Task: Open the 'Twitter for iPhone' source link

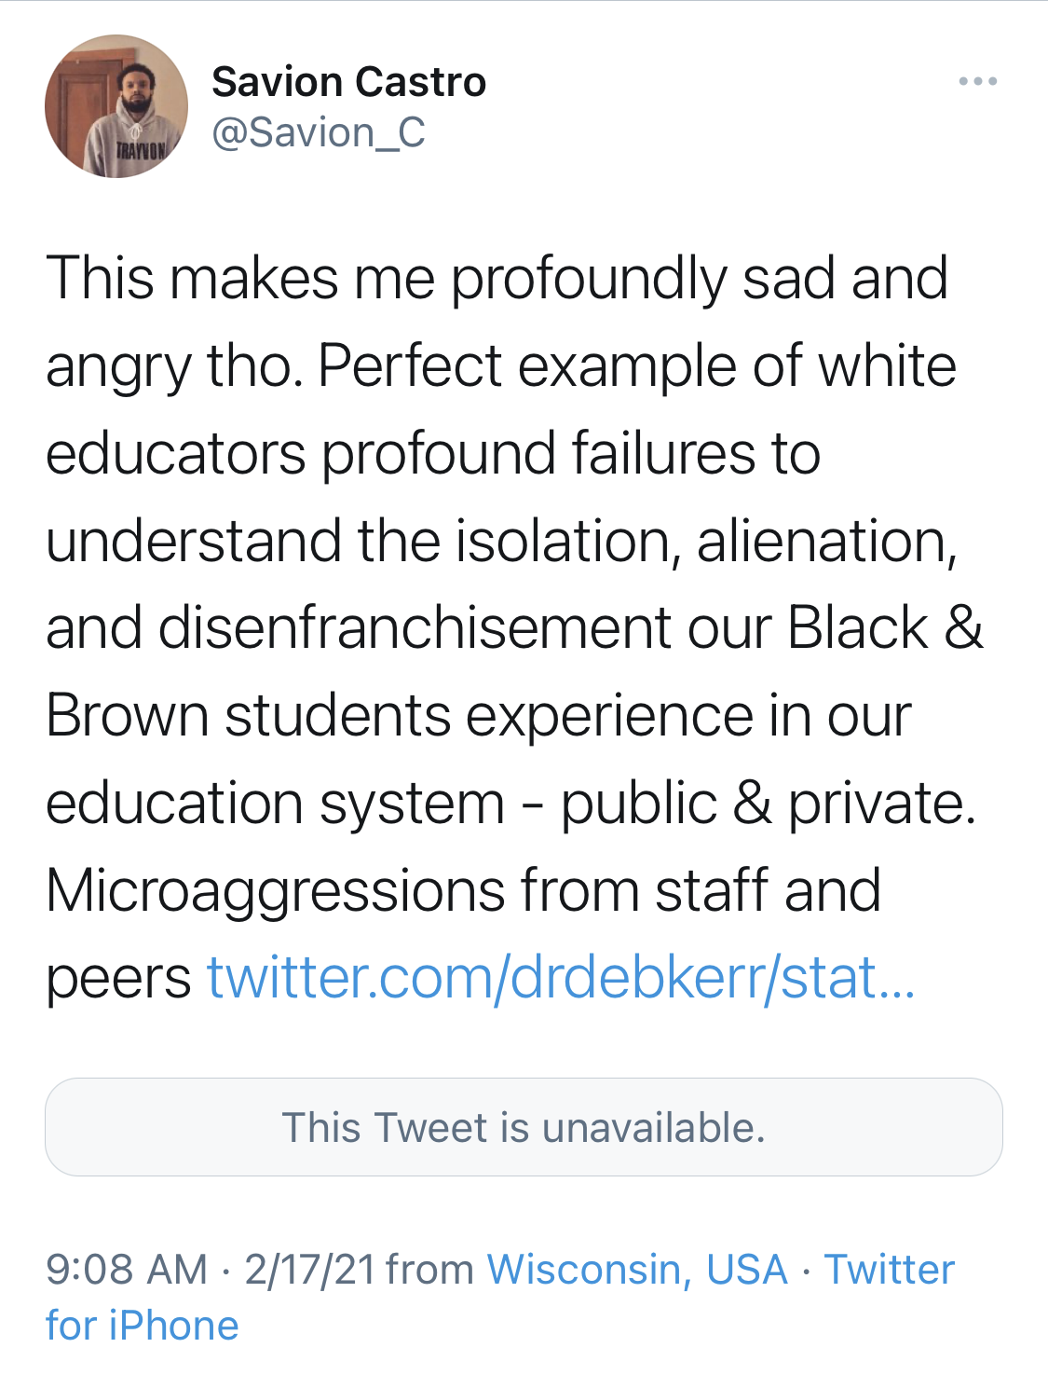Action: [x=500, y=1298]
